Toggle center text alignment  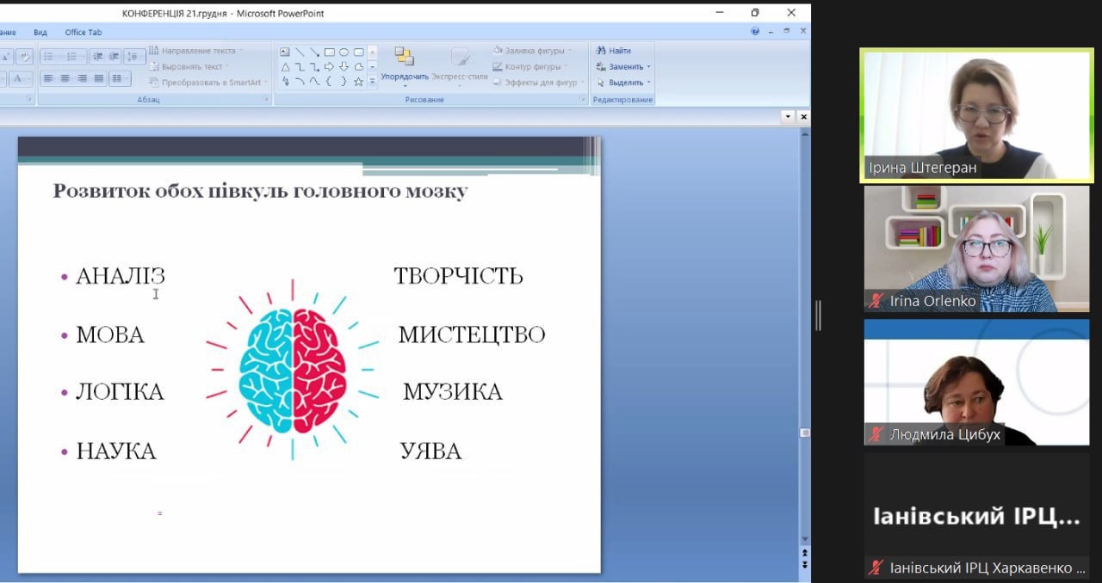(x=65, y=79)
